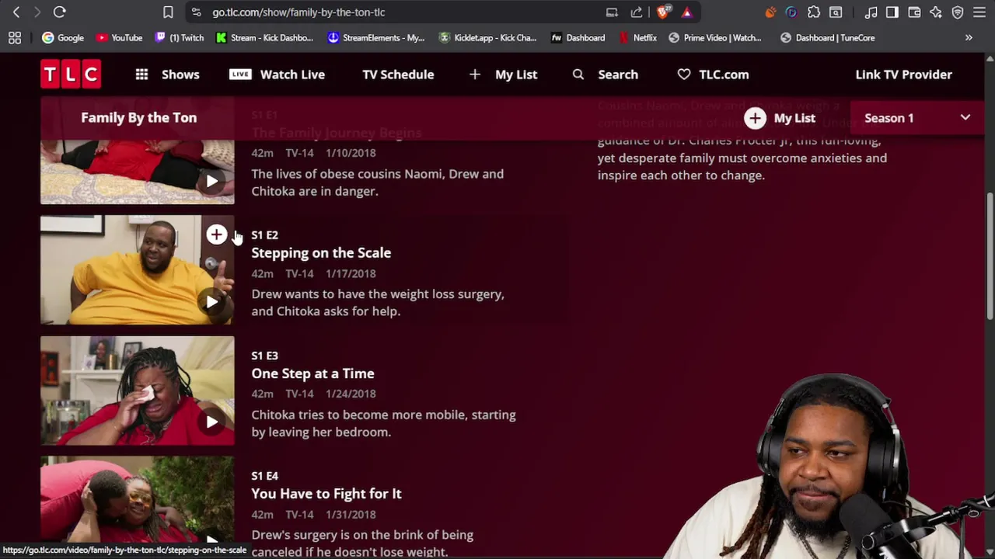Click the share page icon
Image resolution: width=995 pixels, height=559 pixels.
637,12
